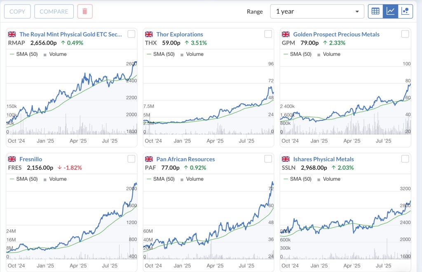
Task: Open the Range 1 year dropdown
Action: pos(317,12)
